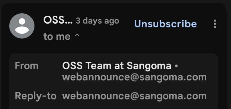The image size is (231, 109).
Task: Click the sender profile avatar icon
Action: tap(22, 26)
